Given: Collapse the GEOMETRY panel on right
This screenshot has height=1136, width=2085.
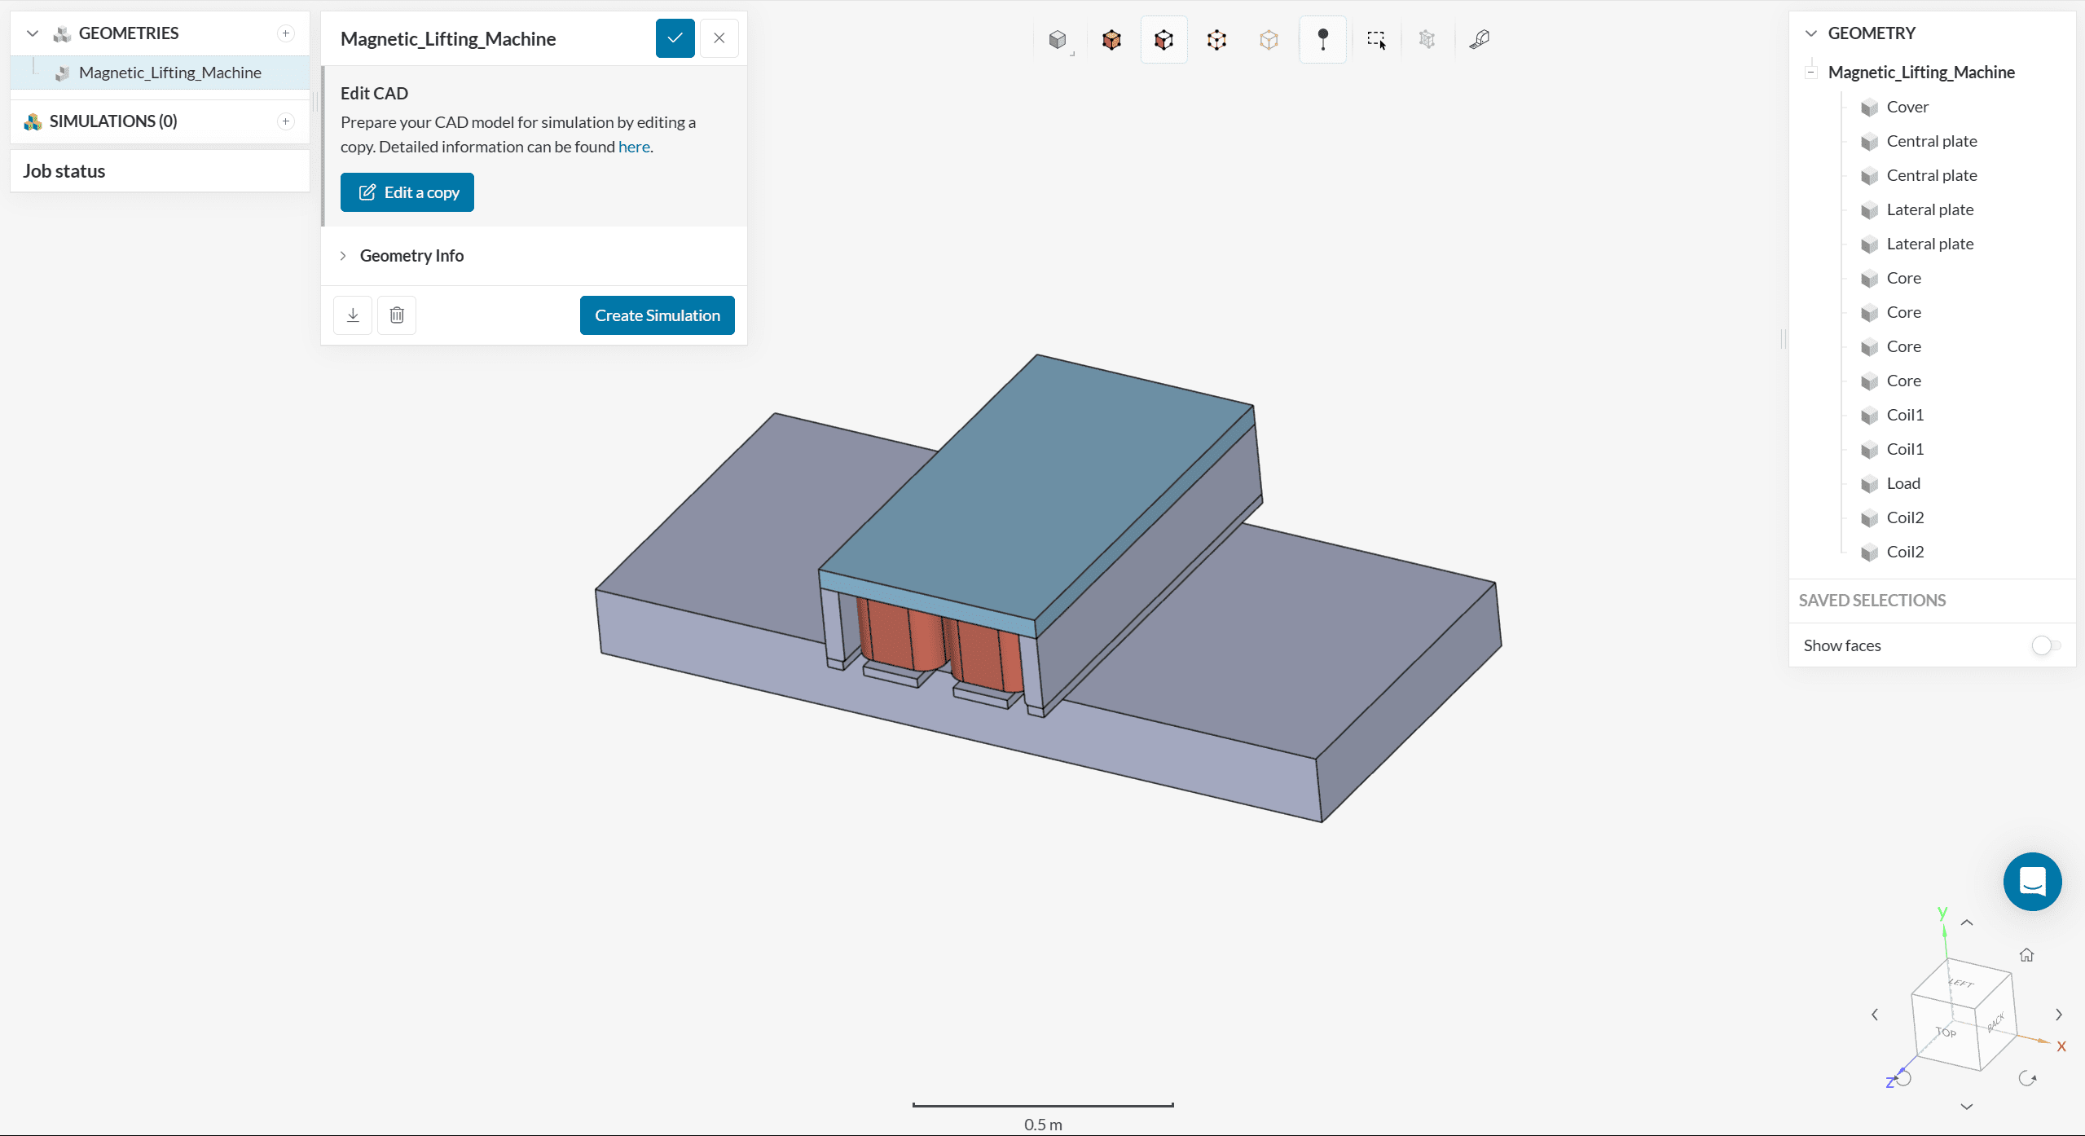Looking at the screenshot, I should click(x=1810, y=33).
